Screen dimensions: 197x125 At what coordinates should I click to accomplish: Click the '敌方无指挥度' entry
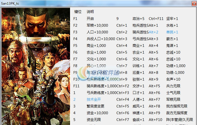(x=177, y=113)
